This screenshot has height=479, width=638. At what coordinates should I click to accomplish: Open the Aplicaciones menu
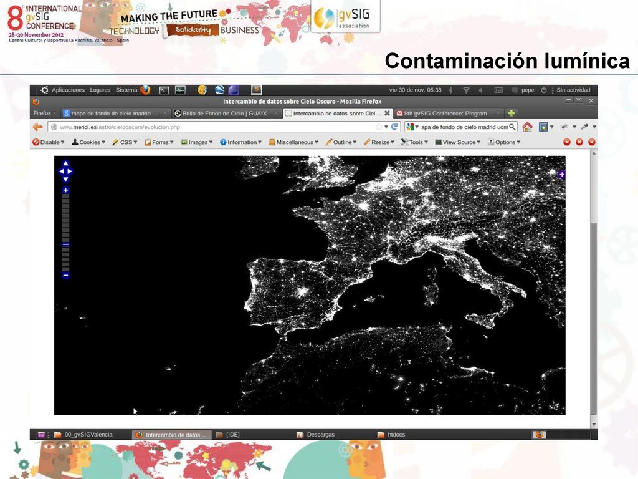pos(68,90)
